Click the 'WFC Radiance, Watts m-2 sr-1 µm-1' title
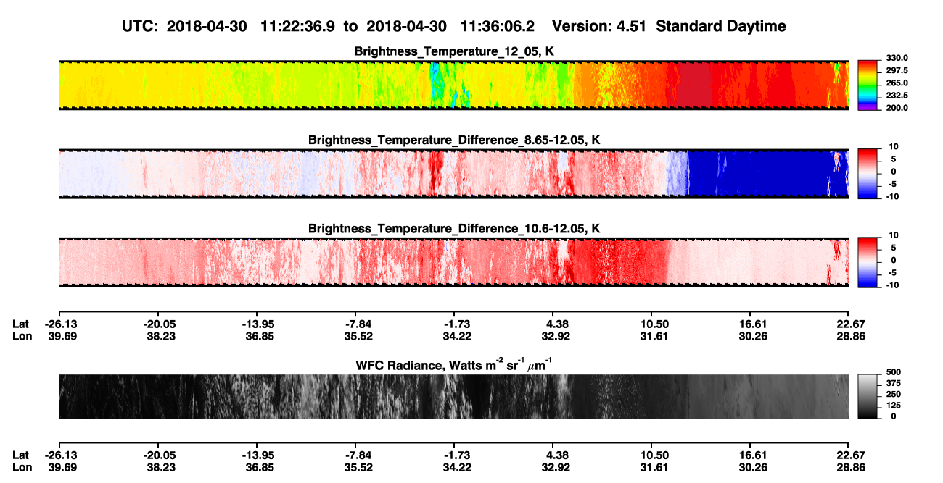The image size is (943, 483). (x=454, y=364)
